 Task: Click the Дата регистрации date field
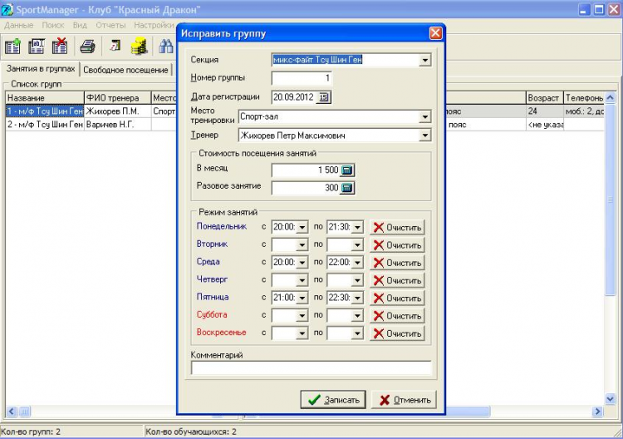pyautogui.click(x=294, y=97)
